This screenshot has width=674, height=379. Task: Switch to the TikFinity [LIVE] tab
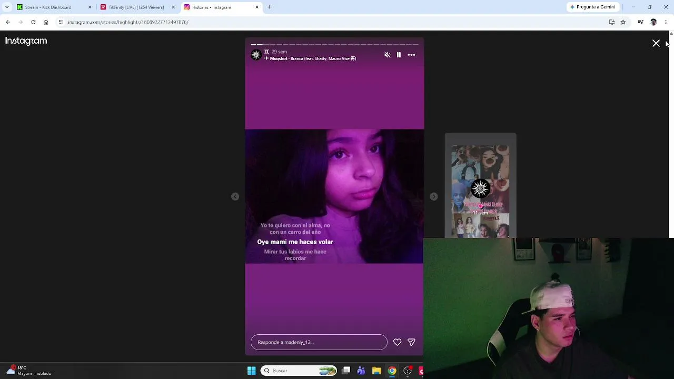point(136,7)
